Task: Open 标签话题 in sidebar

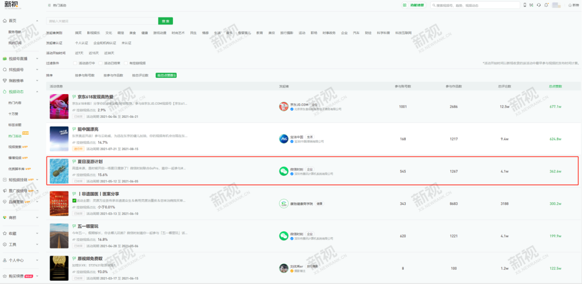Action: click(x=15, y=125)
